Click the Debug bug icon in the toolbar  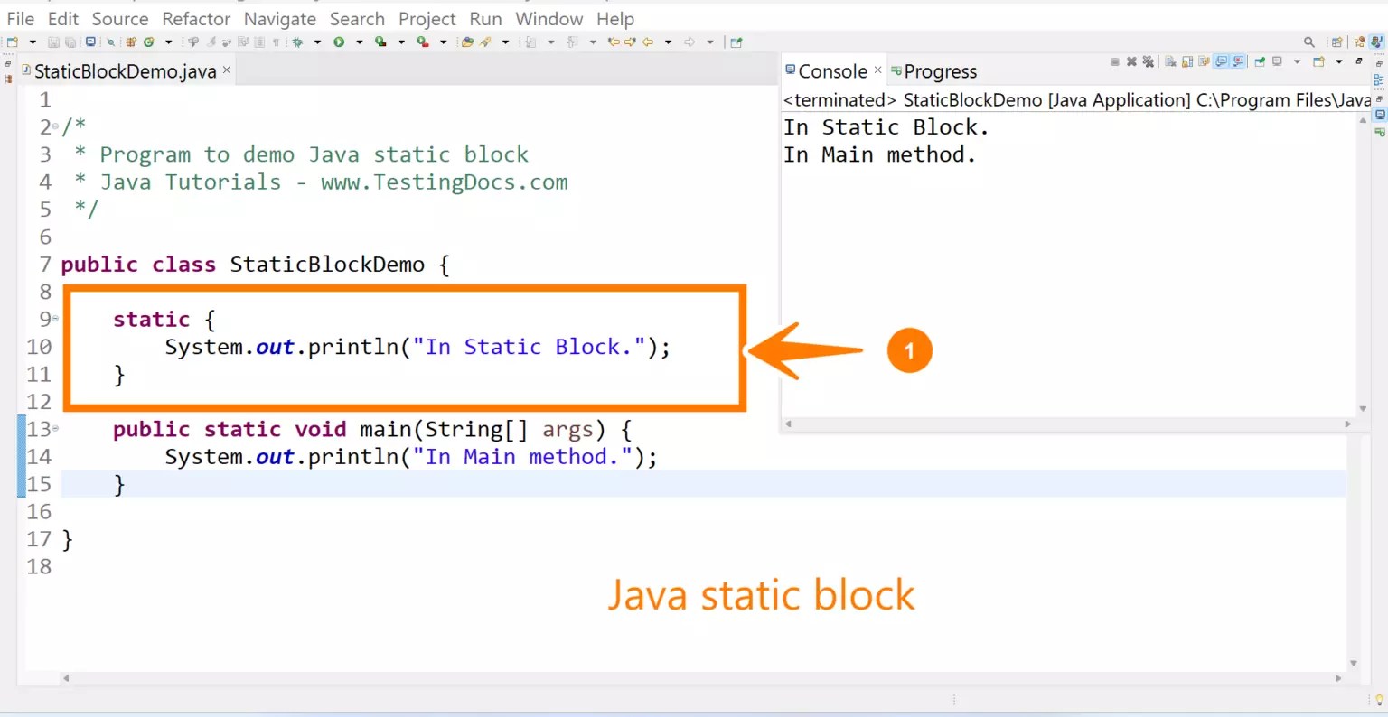point(297,42)
